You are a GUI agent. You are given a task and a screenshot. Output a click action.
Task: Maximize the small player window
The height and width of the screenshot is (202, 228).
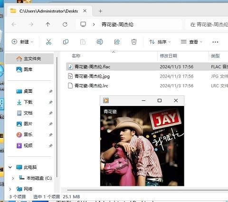160,101
